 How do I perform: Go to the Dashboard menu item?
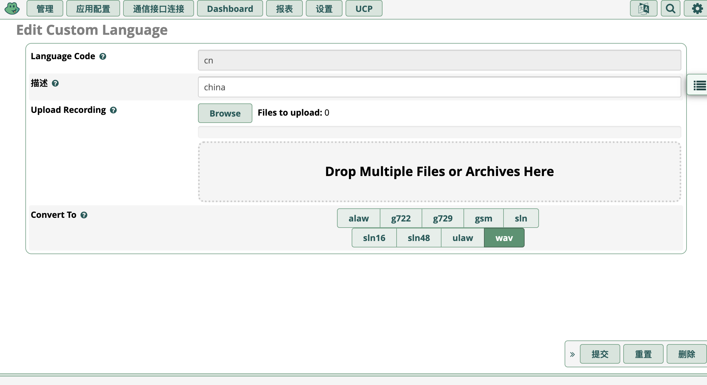point(230,9)
